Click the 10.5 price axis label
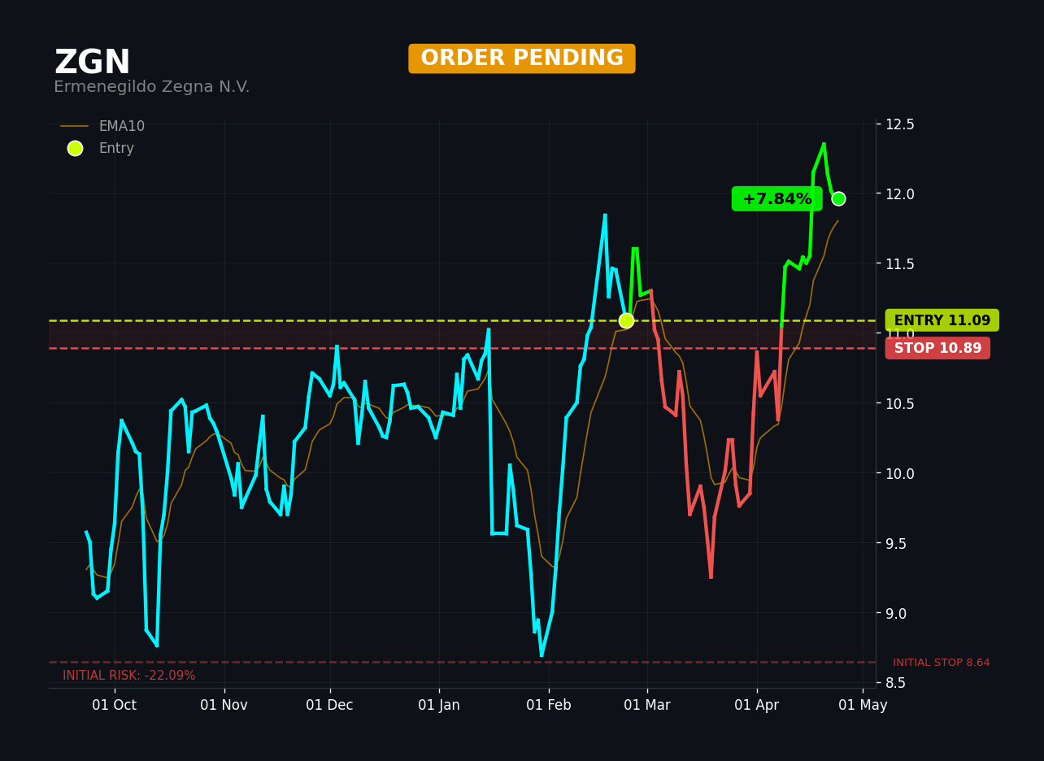 tap(900, 403)
